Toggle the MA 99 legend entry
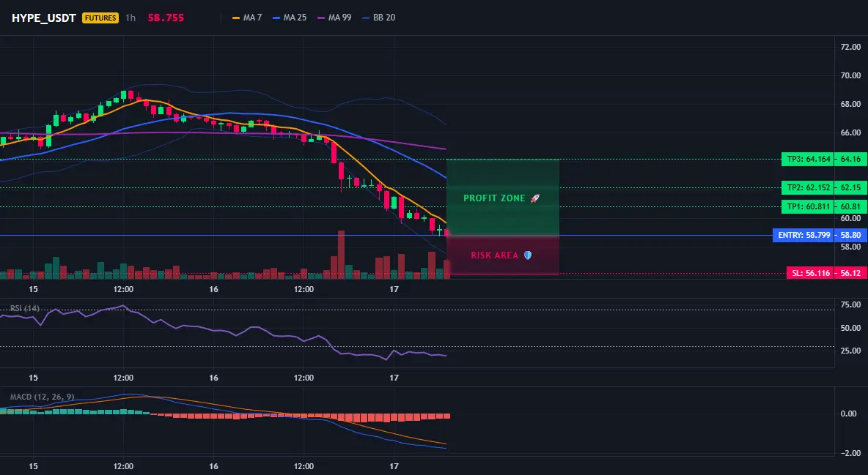The width and height of the screenshot is (868, 475). pyautogui.click(x=334, y=18)
